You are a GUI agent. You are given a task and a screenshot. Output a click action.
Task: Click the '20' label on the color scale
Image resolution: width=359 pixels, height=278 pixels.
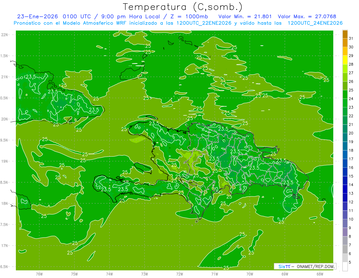(351, 133)
